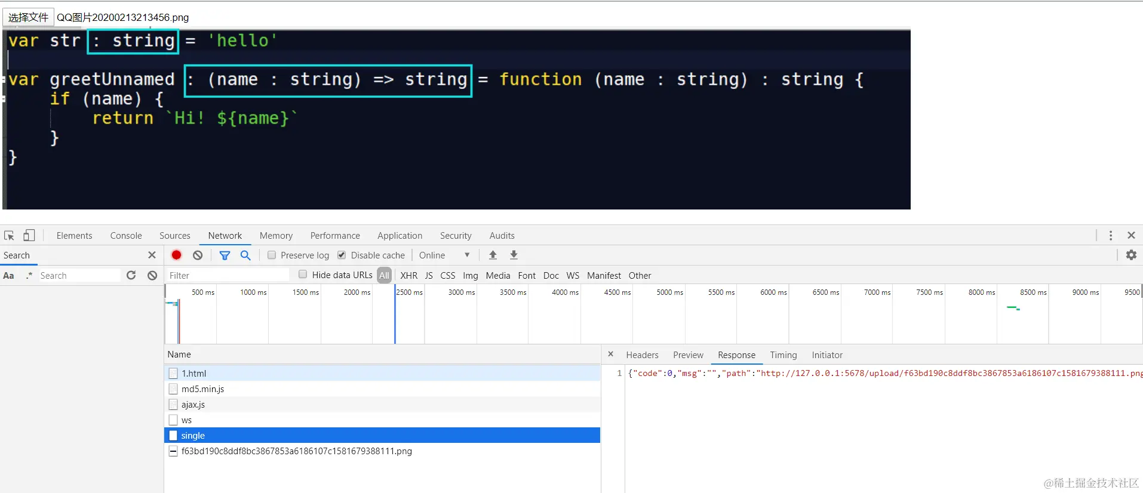Show the Headers tab of the request

point(642,355)
